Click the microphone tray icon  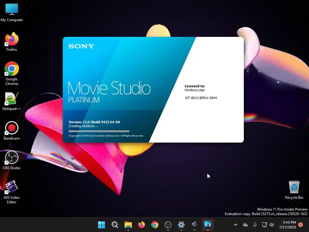click(255, 225)
